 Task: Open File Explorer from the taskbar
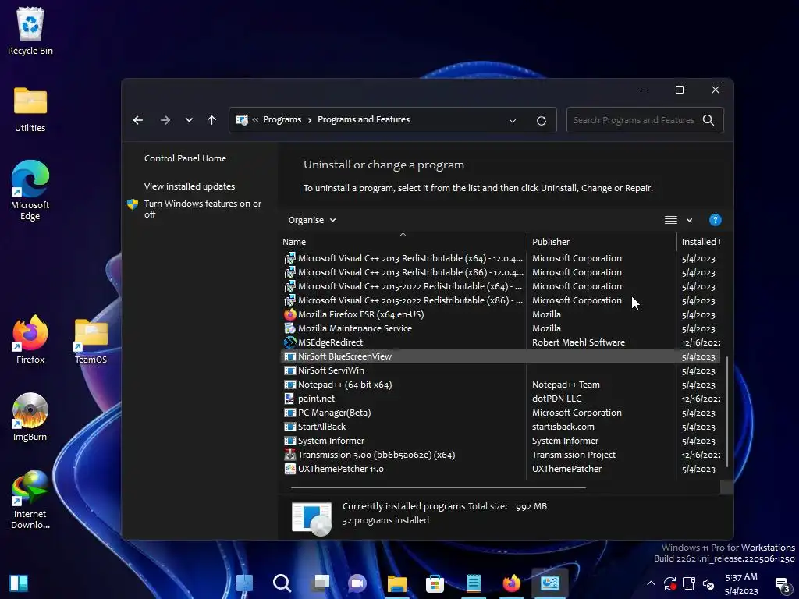[x=396, y=583]
